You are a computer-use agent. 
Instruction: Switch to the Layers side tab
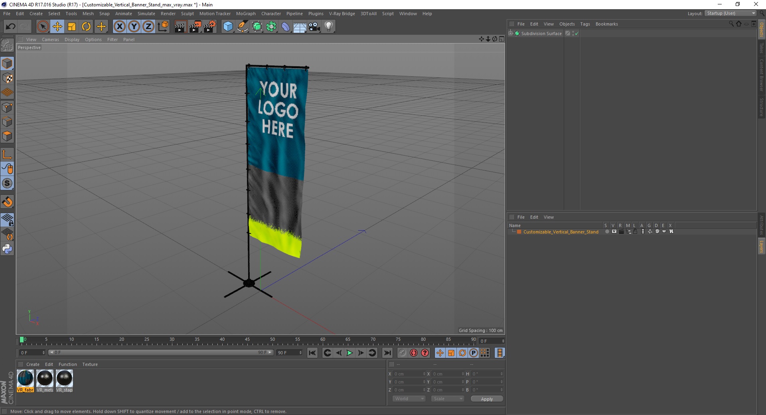click(x=762, y=247)
